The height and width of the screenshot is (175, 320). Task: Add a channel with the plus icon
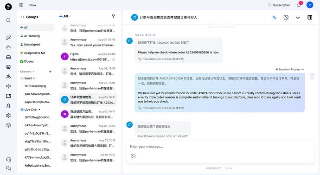tap(50, 71)
